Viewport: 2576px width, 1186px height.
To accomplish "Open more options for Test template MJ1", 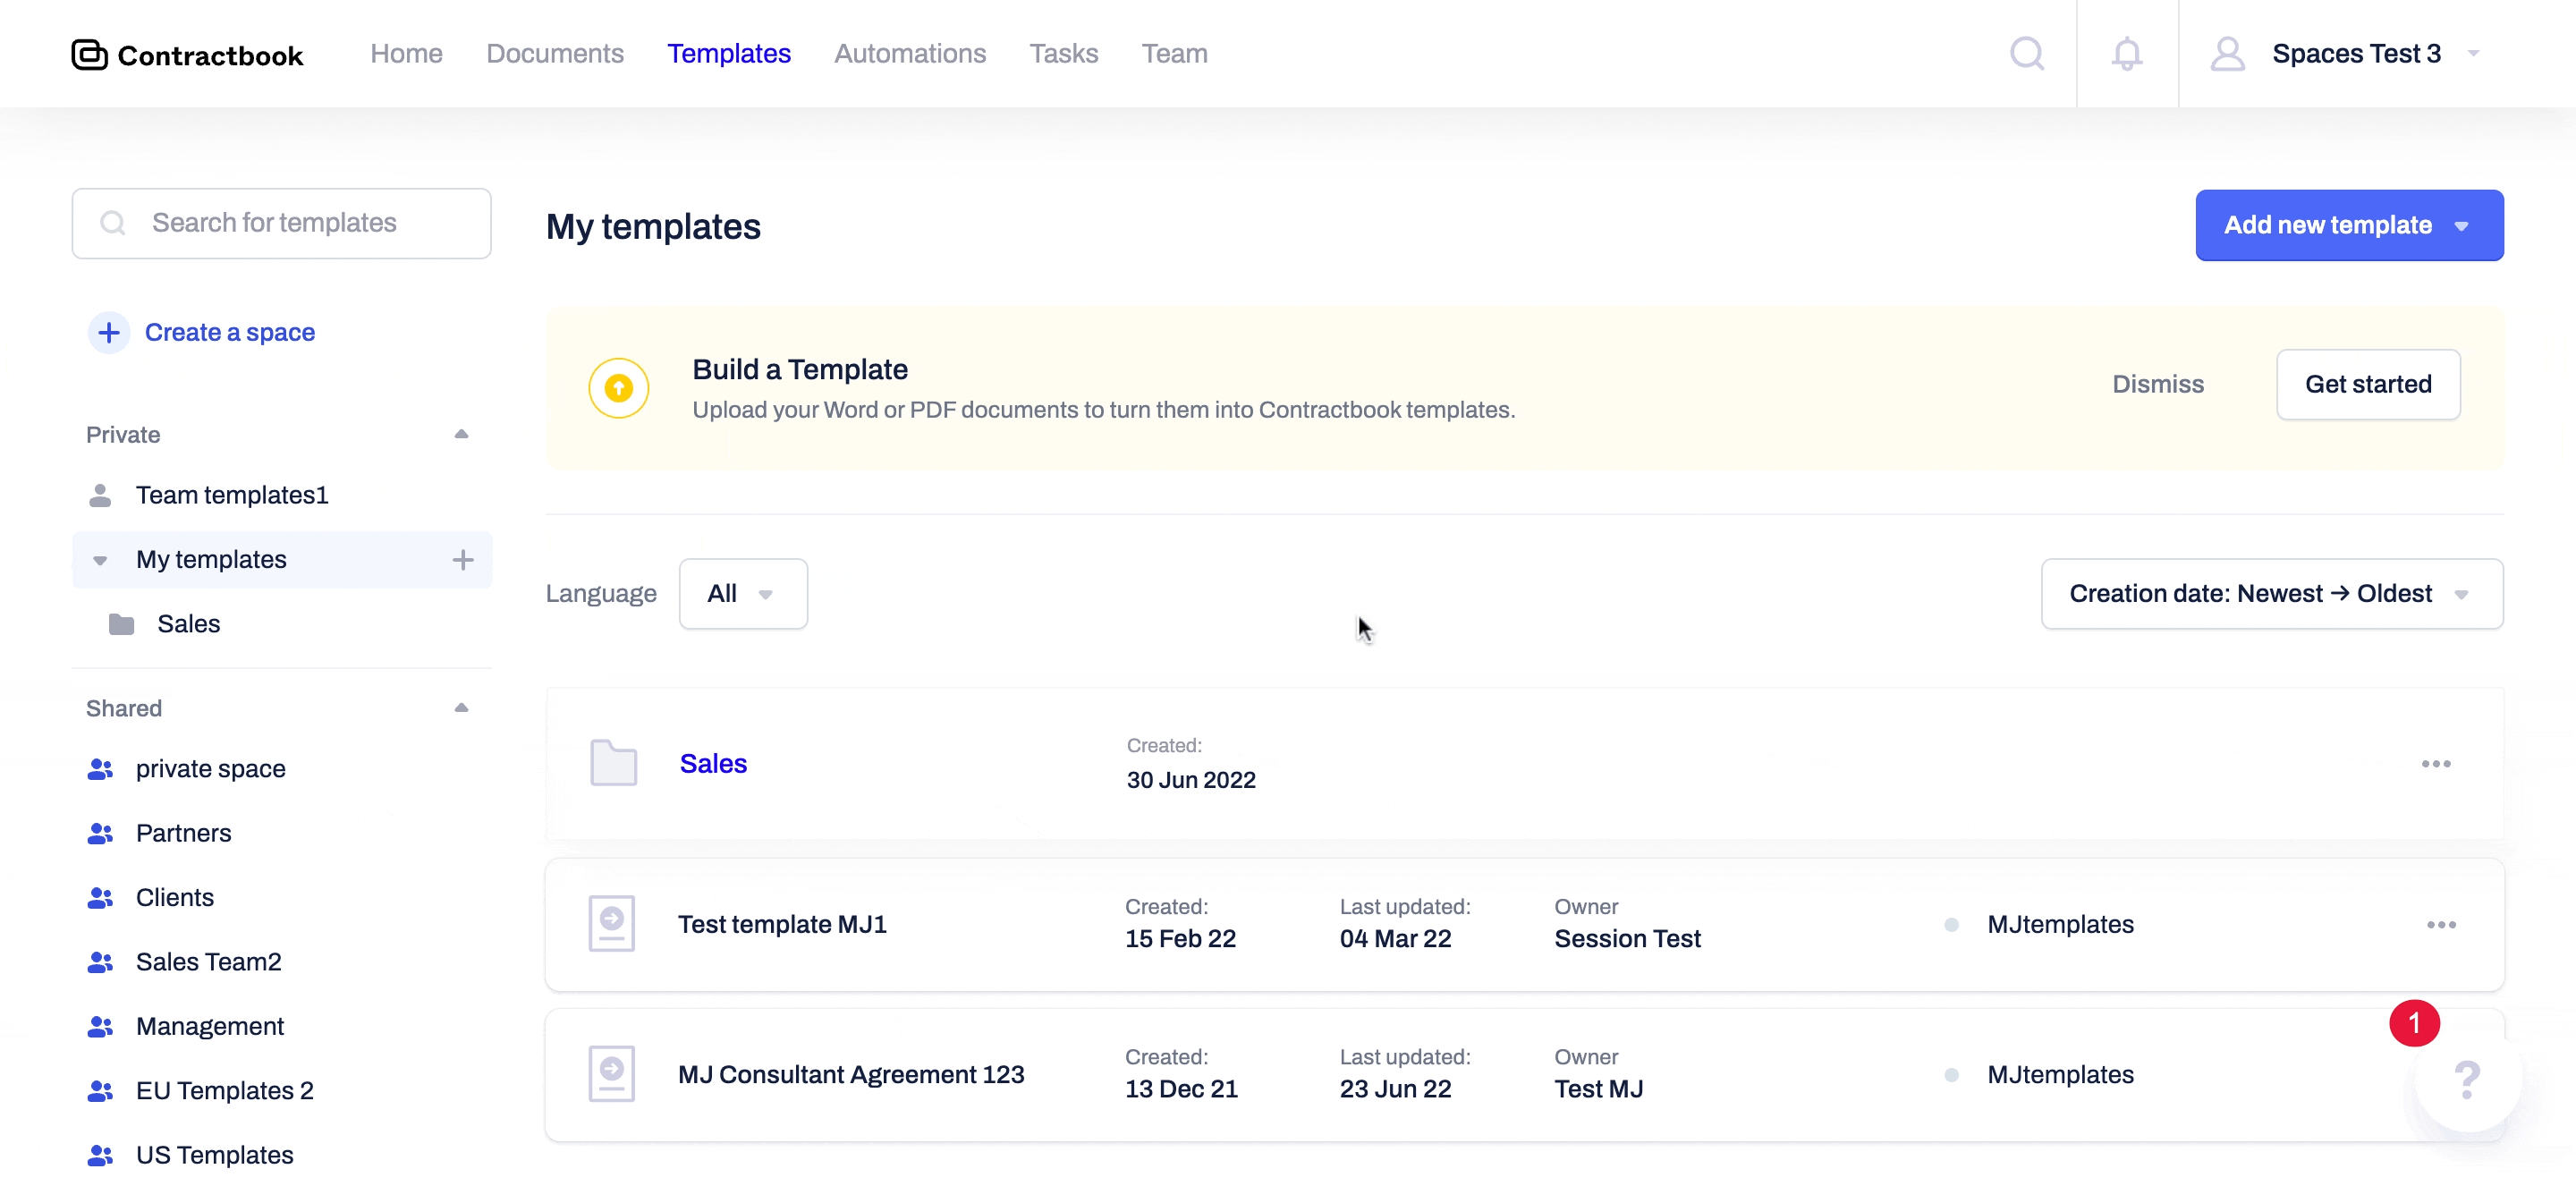I will click(2441, 925).
